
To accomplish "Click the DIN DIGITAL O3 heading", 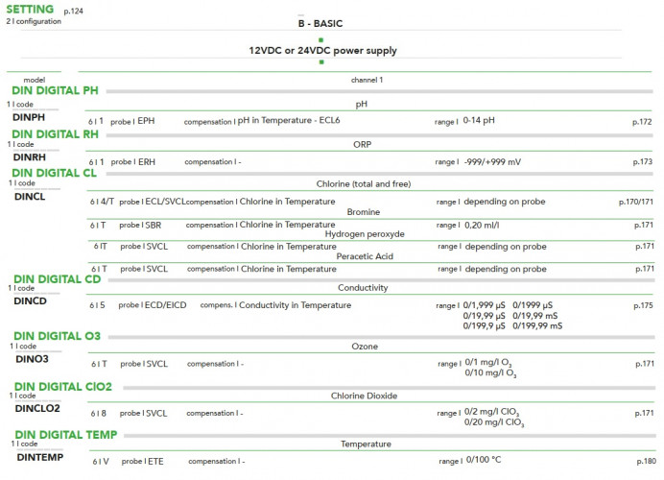I will pos(56,336).
